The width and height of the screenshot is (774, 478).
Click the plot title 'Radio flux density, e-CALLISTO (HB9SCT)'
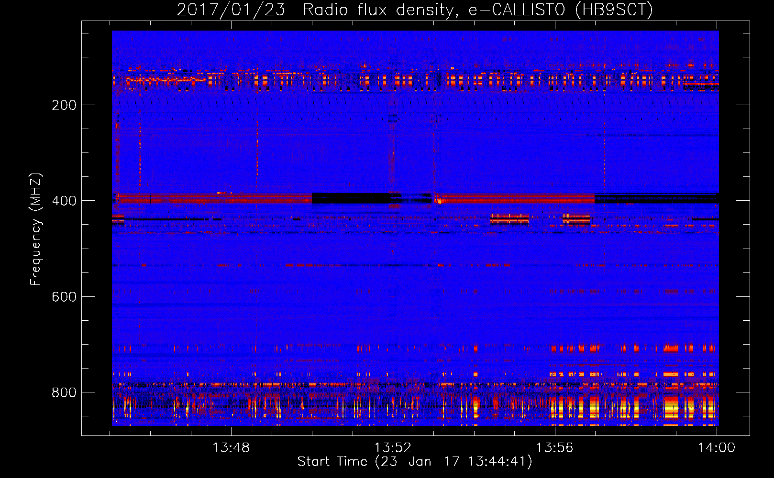pos(477,10)
